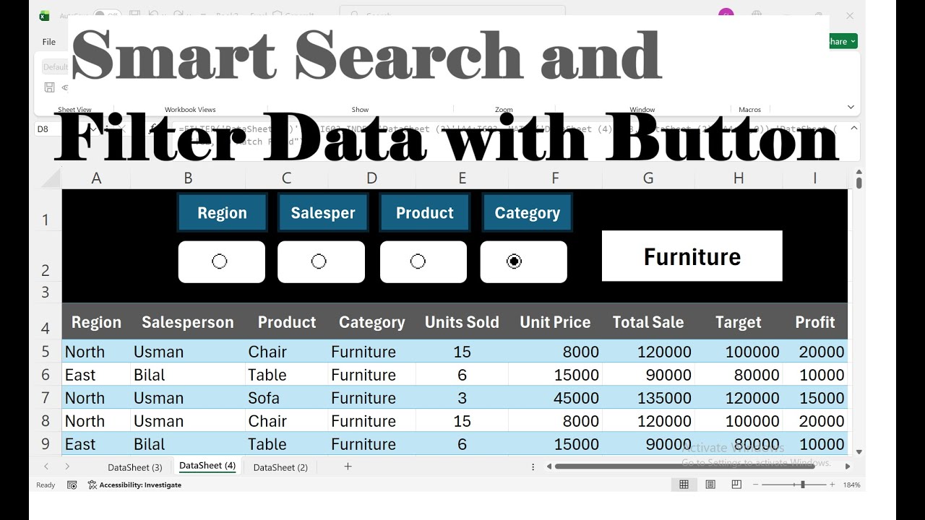The image size is (925, 520).
Task: Click the Salesper button
Action: (323, 212)
